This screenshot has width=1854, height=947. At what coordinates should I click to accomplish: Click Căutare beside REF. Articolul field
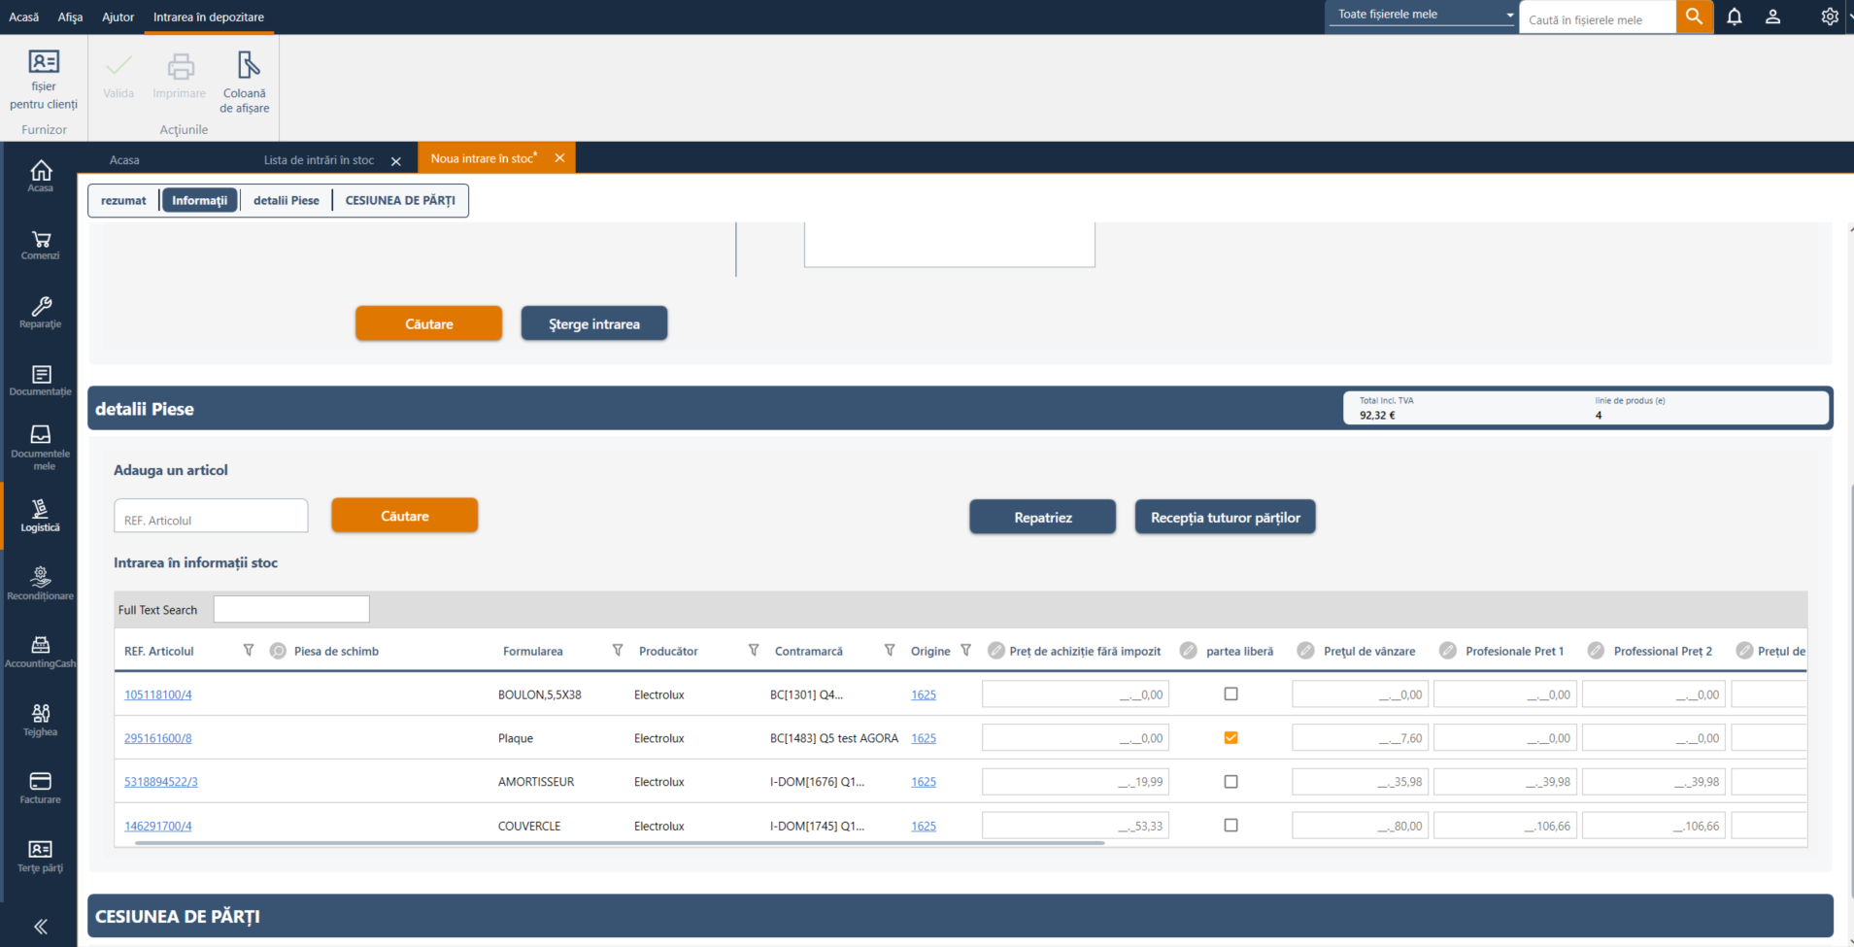405,516
